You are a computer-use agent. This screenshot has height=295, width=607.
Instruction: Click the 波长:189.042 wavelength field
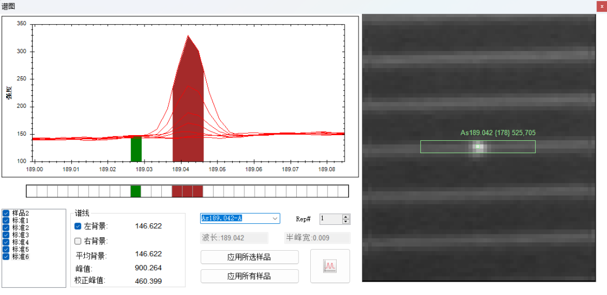tap(234, 238)
